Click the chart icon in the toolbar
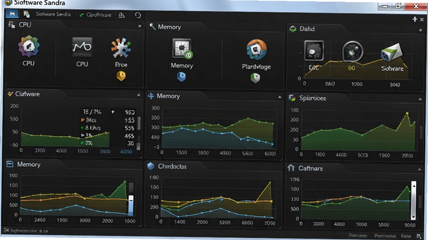 point(122,16)
